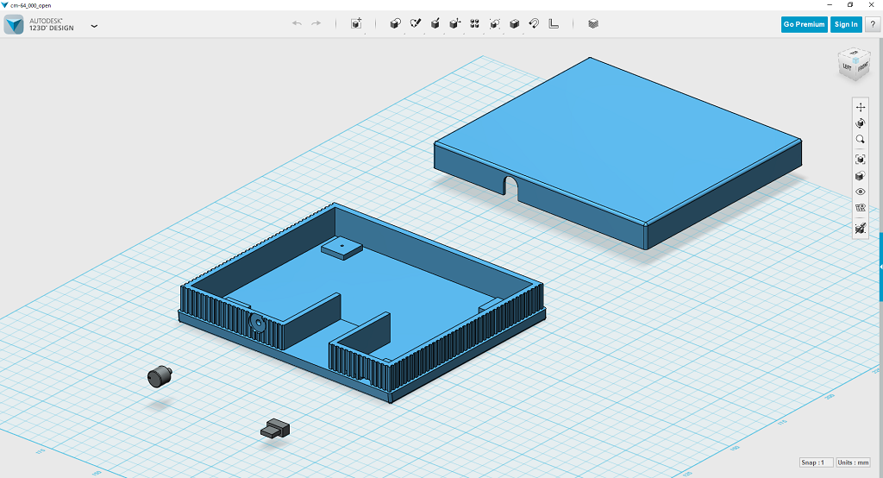This screenshot has width=883, height=478.
Task: Toggle snapping icon at the navigation bar bottom
Action: pos(860,229)
